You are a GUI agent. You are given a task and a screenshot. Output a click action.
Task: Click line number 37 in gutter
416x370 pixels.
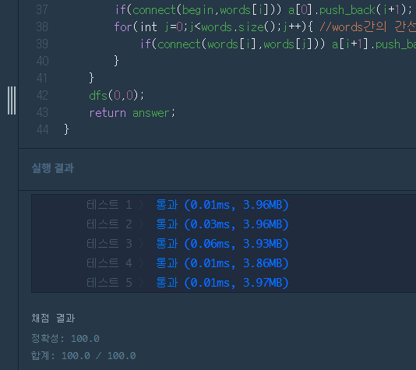[42, 10]
